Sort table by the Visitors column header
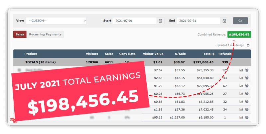 point(92,54)
